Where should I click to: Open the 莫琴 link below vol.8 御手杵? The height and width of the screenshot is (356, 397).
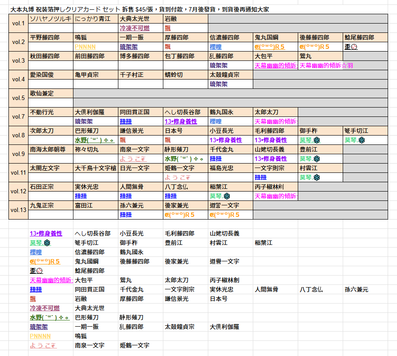tap(310, 140)
